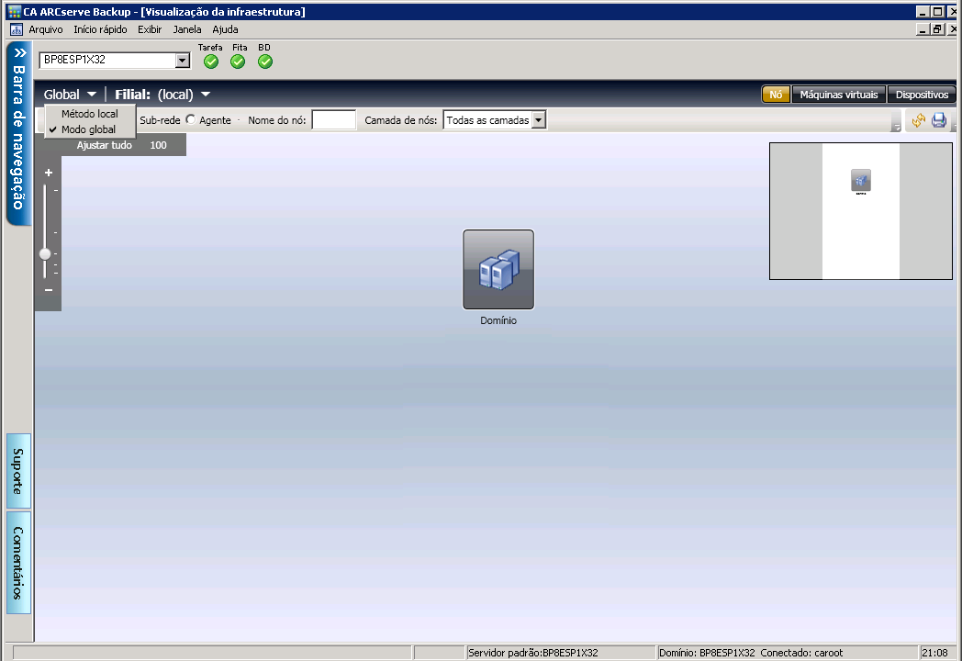Click the Tarefa green status check icon
The image size is (962, 661).
point(211,62)
